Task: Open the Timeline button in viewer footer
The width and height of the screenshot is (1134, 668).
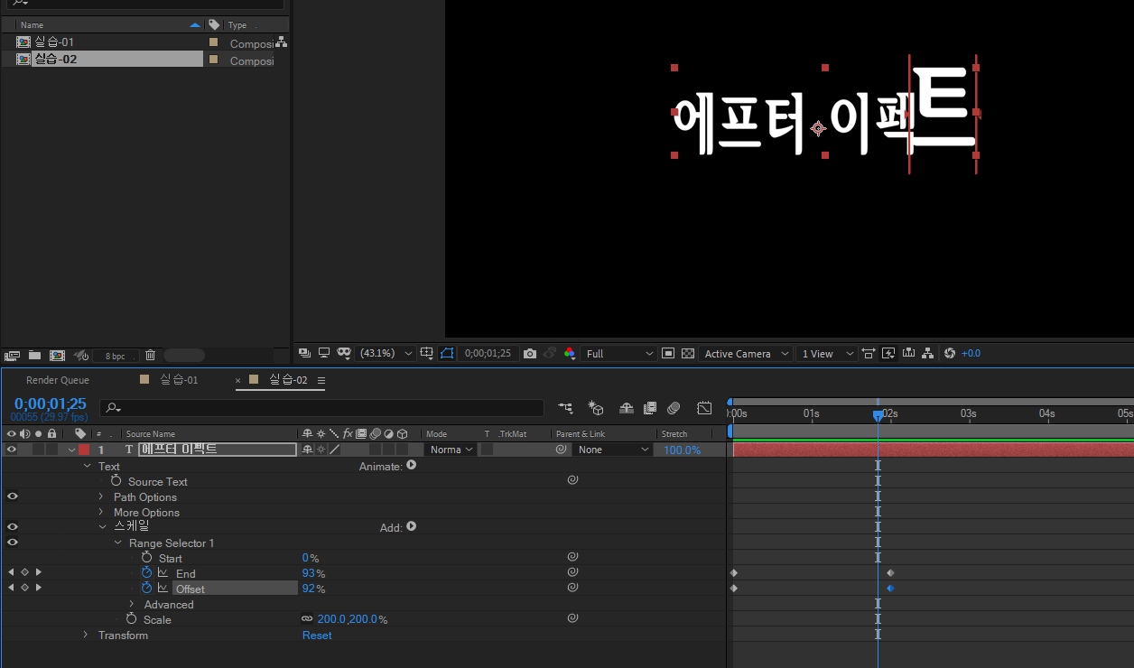Action: 908,353
